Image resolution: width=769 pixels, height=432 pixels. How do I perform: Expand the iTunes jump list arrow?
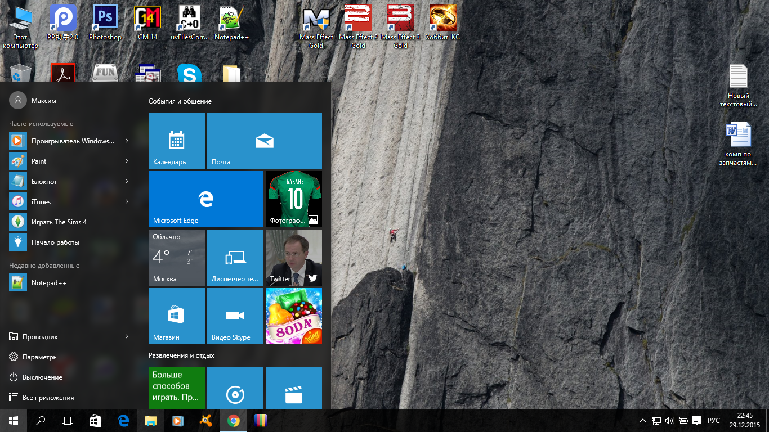pyautogui.click(x=127, y=202)
